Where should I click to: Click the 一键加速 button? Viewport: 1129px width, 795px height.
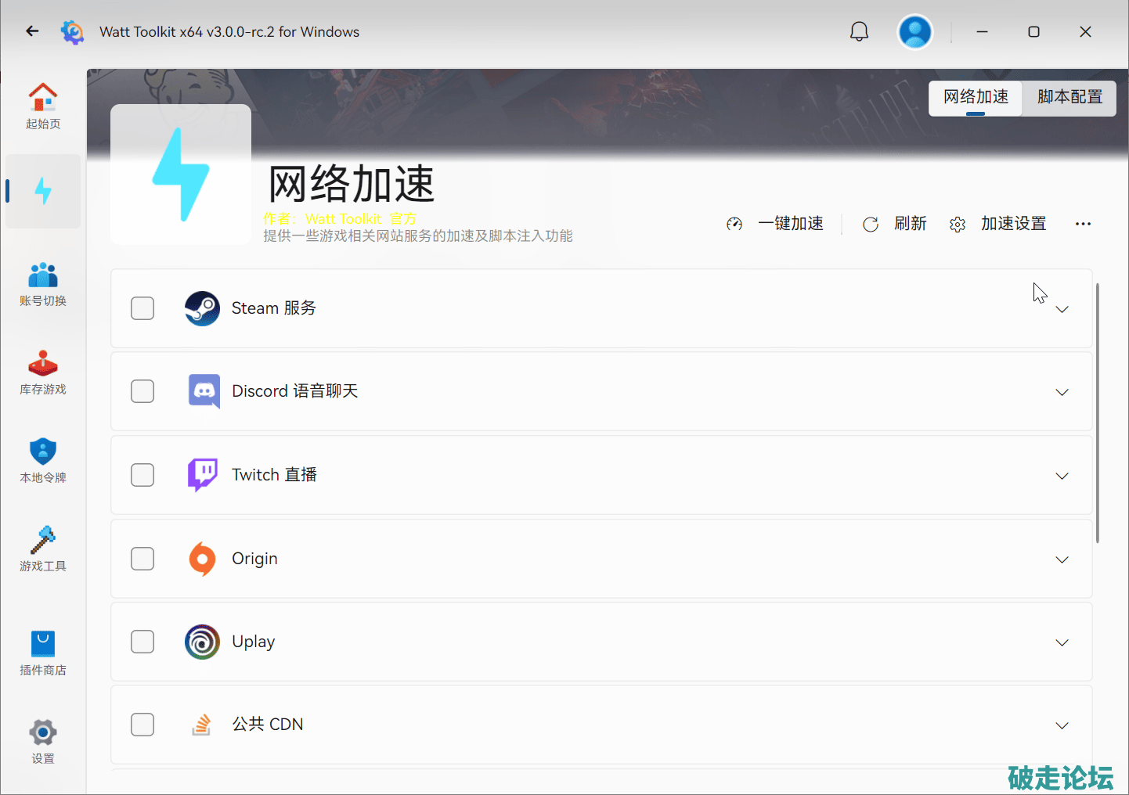click(x=776, y=224)
